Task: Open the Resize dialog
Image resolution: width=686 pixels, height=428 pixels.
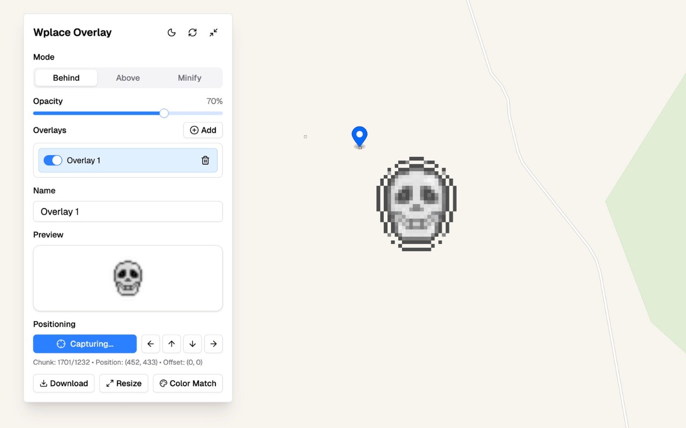Action: coord(123,383)
